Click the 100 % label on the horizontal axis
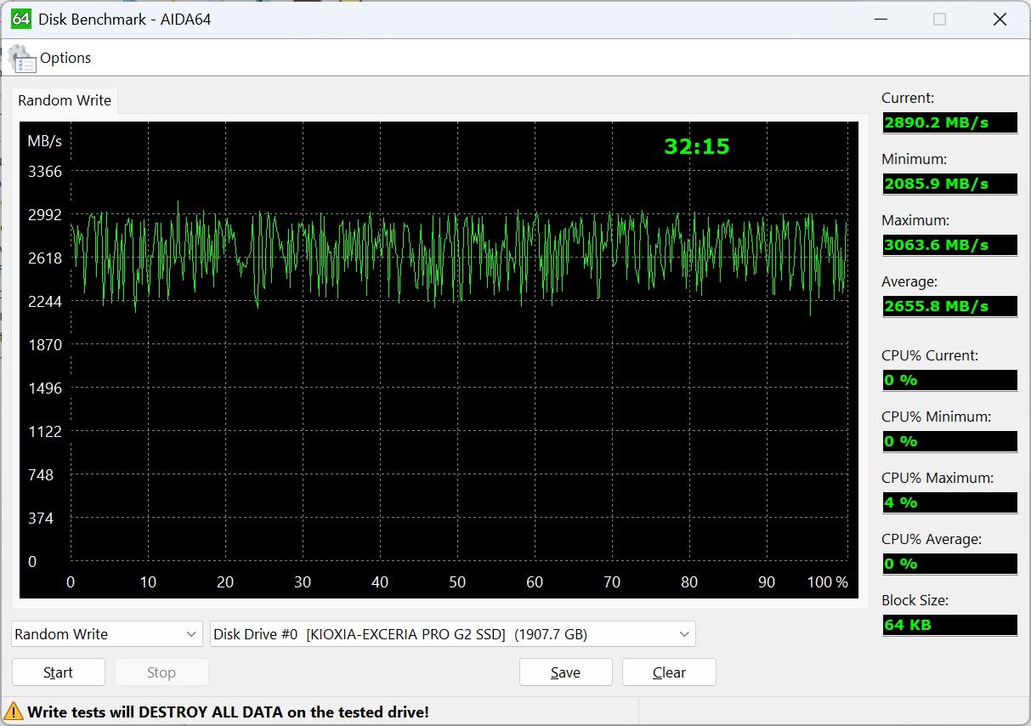The height and width of the screenshot is (726, 1031). tap(828, 582)
